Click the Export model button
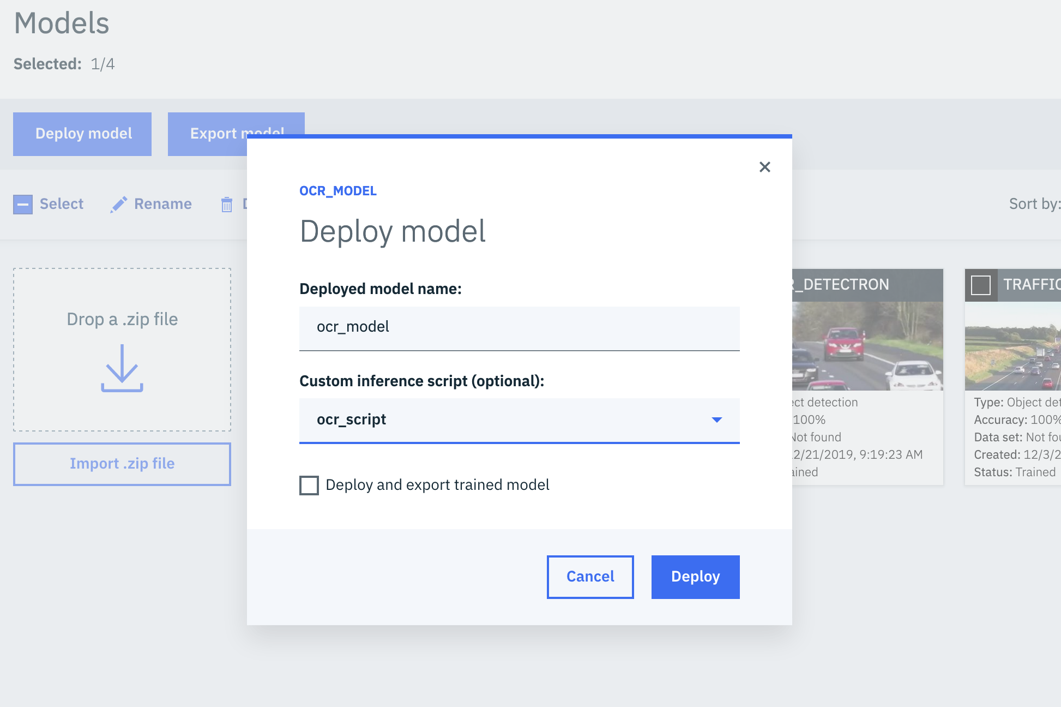Image resolution: width=1061 pixels, height=707 pixels. 236,134
